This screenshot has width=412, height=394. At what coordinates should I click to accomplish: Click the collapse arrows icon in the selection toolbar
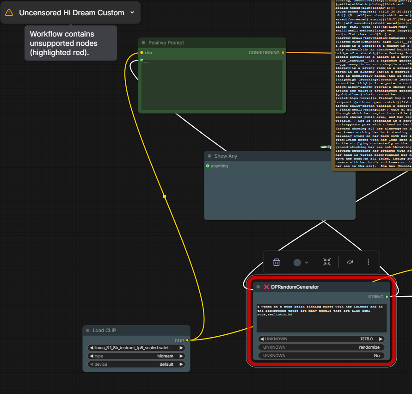pyautogui.click(x=327, y=262)
